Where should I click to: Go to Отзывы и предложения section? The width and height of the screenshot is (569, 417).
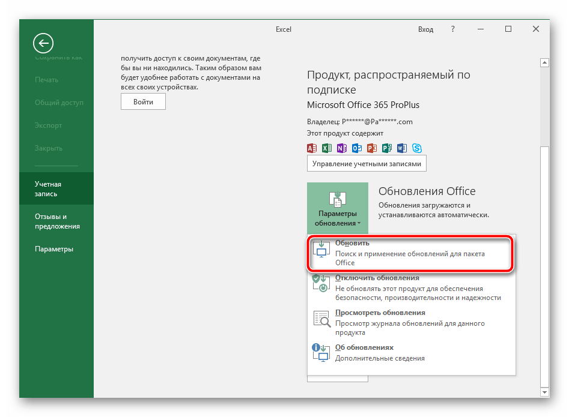coord(57,221)
